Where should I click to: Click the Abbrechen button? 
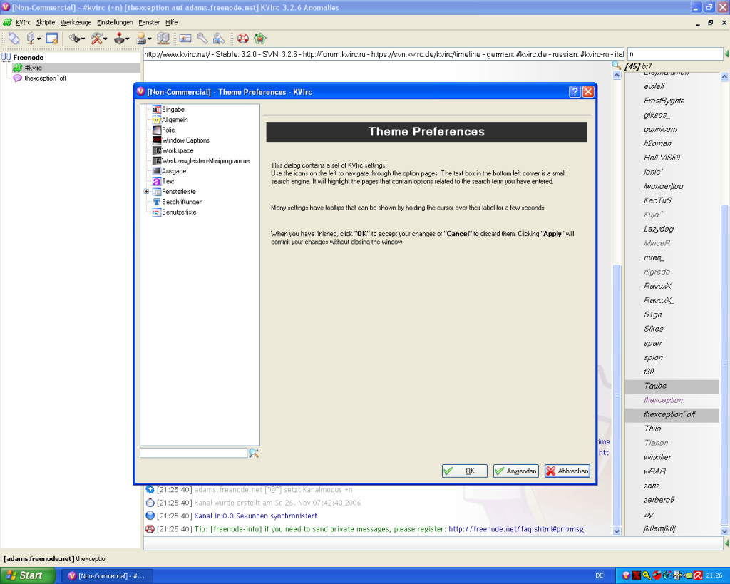567,471
